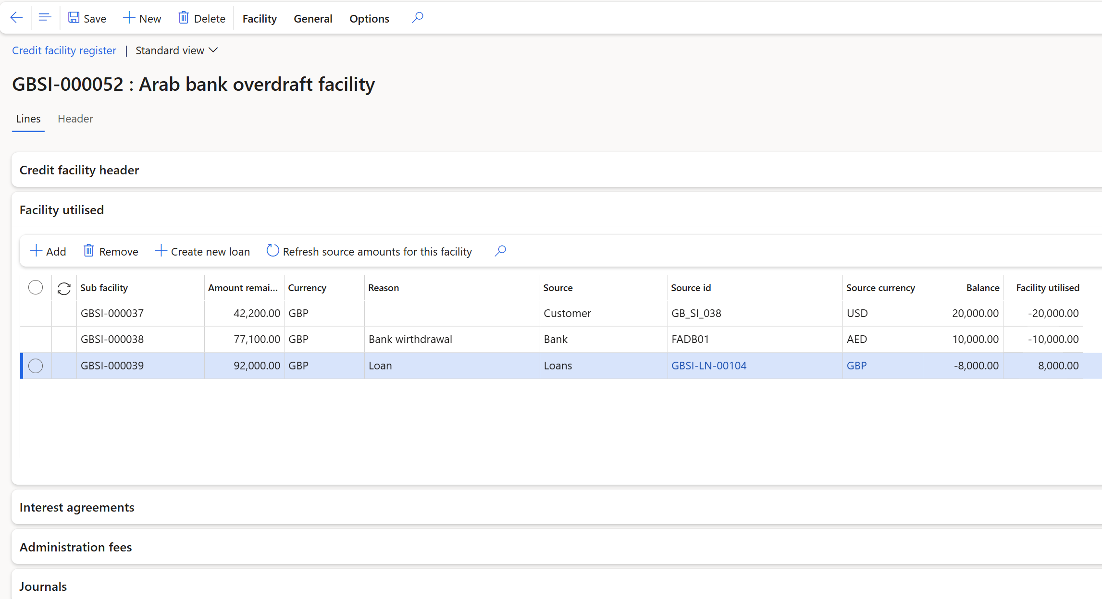The height and width of the screenshot is (599, 1102).
Task: Click the AED source currency cell
Action: coord(883,339)
